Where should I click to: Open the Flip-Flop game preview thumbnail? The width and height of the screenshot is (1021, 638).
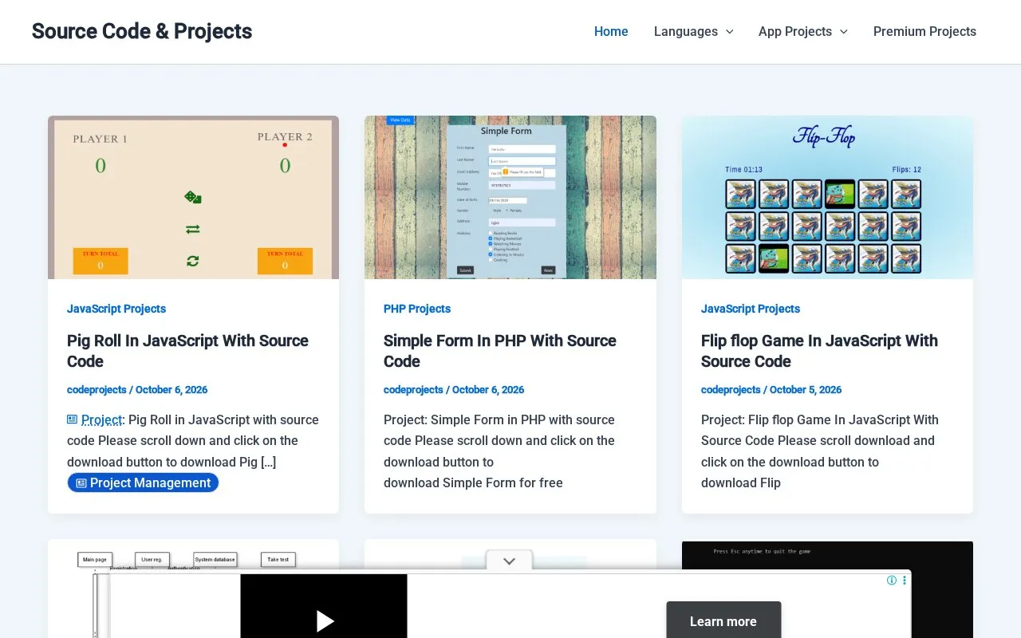coord(827,197)
